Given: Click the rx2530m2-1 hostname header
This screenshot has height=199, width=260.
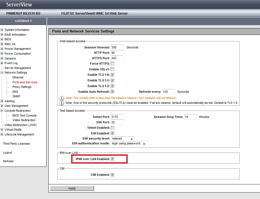Looking at the screenshot, I should click(x=23, y=21).
